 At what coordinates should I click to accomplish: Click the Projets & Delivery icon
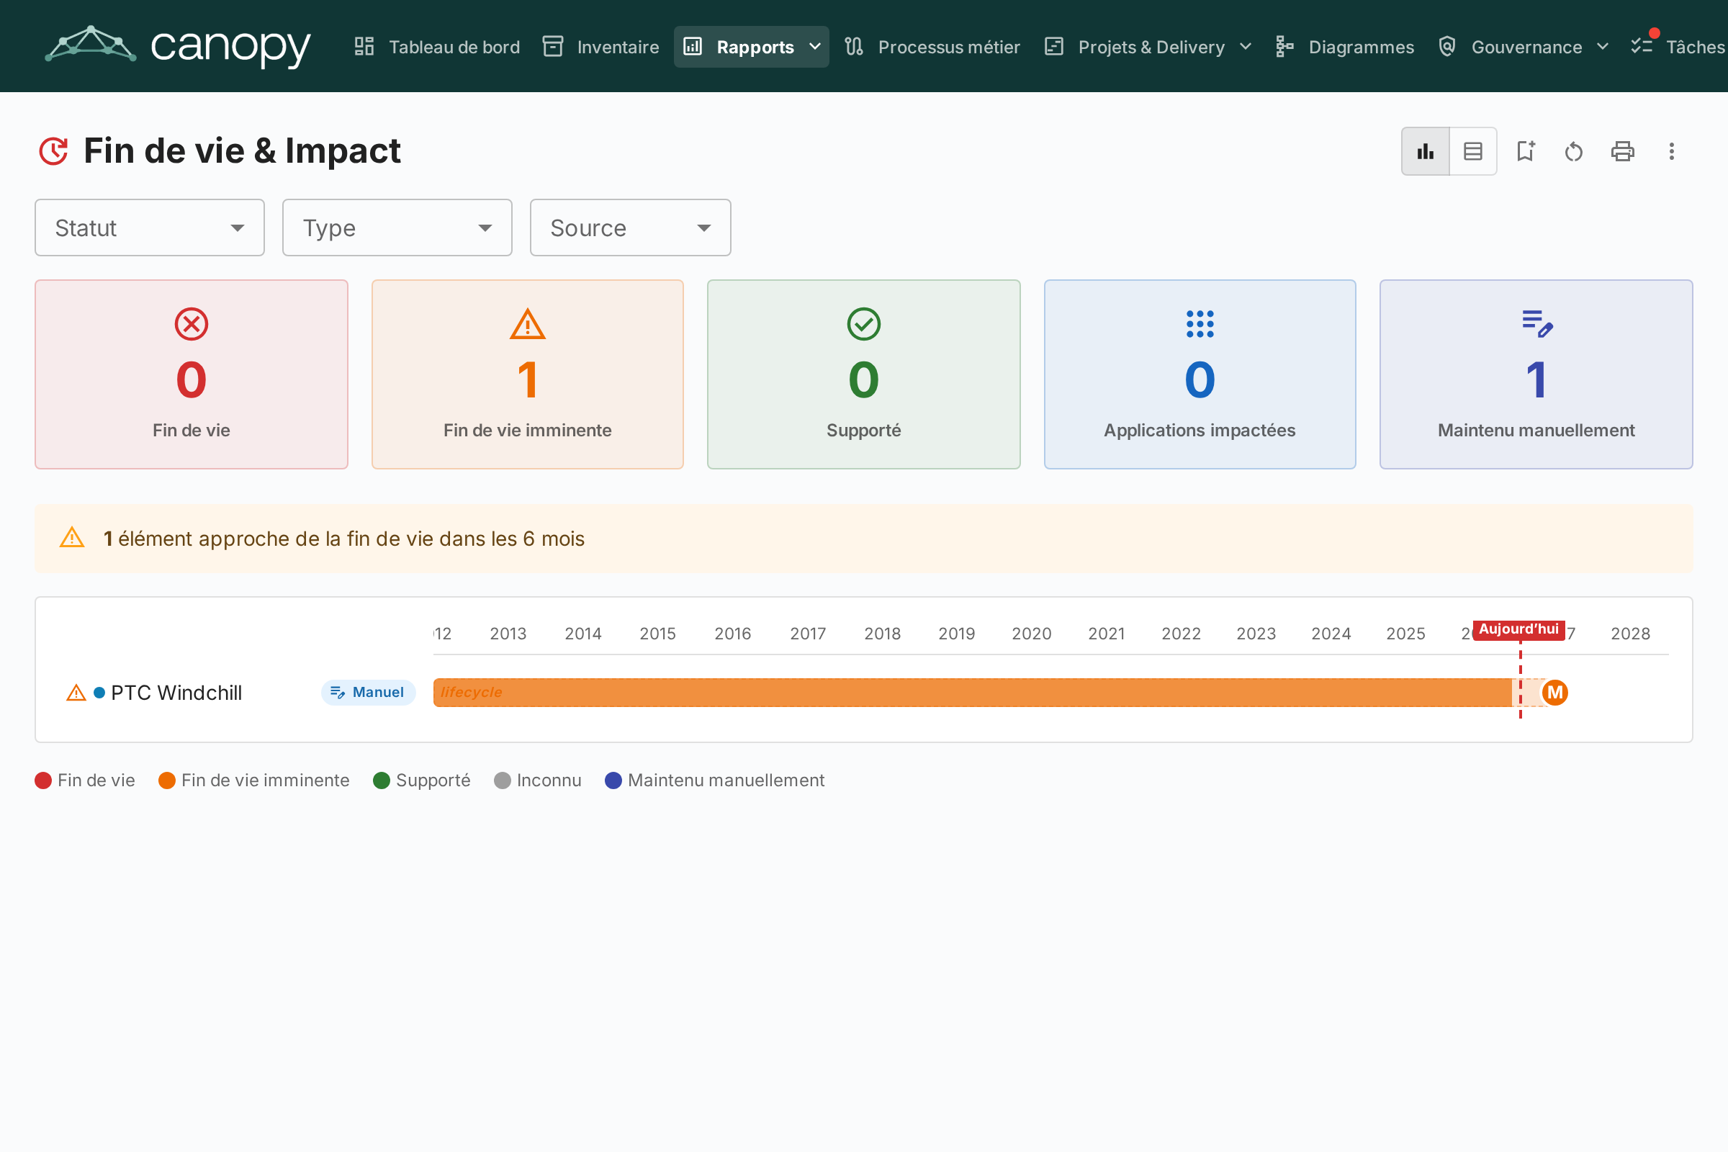point(1054,47)
